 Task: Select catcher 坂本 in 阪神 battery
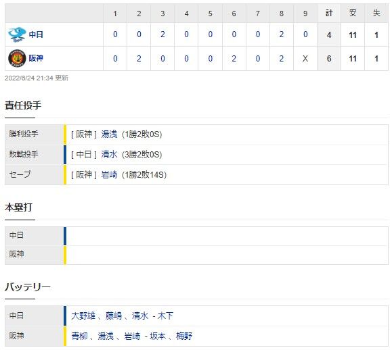click(158, 336)
